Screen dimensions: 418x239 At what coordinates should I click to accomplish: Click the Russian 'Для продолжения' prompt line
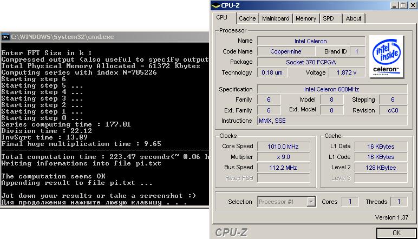(94, 202)
